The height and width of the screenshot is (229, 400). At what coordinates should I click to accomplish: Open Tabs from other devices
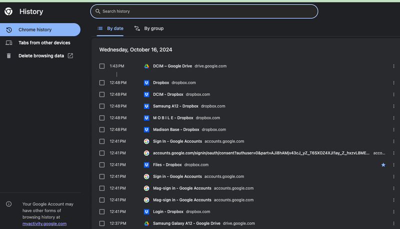(44, 42)
